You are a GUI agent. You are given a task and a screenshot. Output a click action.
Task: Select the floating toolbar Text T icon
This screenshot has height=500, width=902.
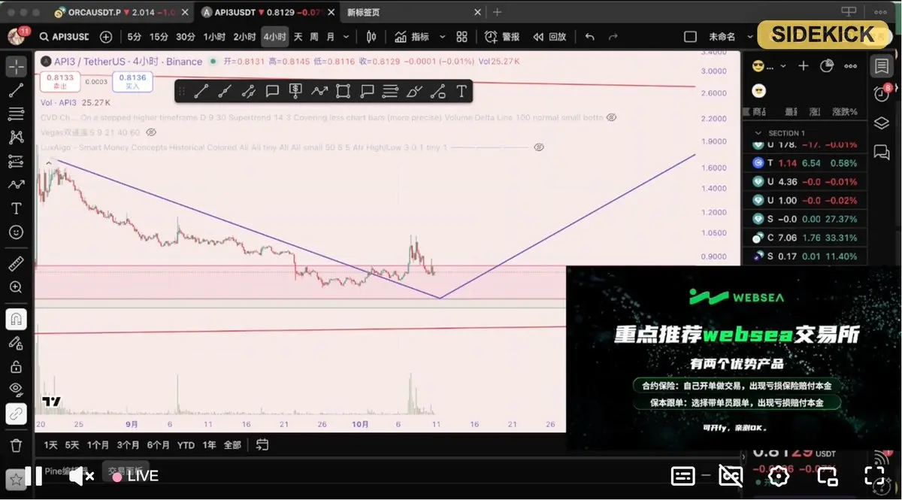tap(462, 92)
